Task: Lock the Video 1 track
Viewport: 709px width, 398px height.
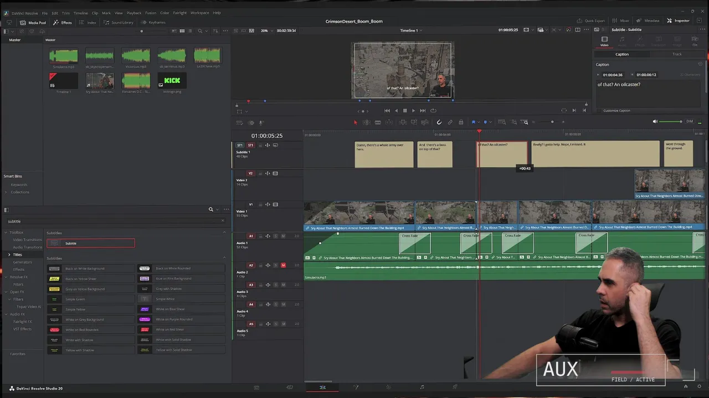Action: (x=260, y=205)
